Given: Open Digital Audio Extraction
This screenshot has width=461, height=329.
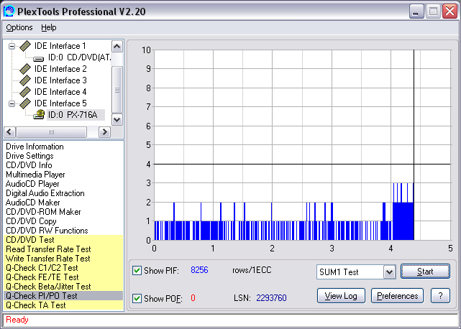Looking at the screenshot, I should pyautogui.click(x=45, y=193).
